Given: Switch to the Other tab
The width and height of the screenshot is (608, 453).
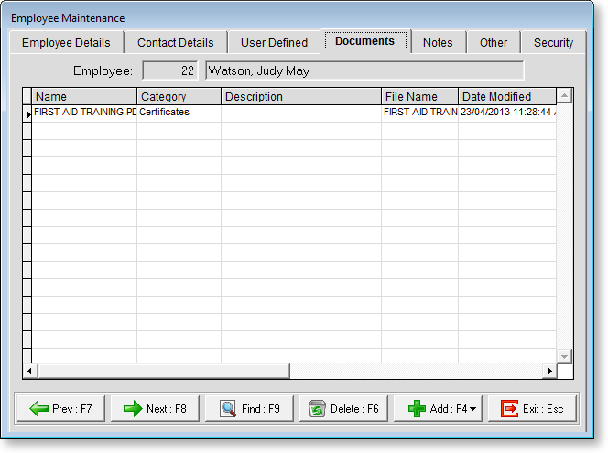Looking at the screenshot, I should pyautogui.click(x=494, y=42).
